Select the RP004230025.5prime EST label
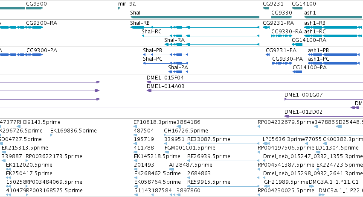 pyautogui.click(x=286, y=191)
